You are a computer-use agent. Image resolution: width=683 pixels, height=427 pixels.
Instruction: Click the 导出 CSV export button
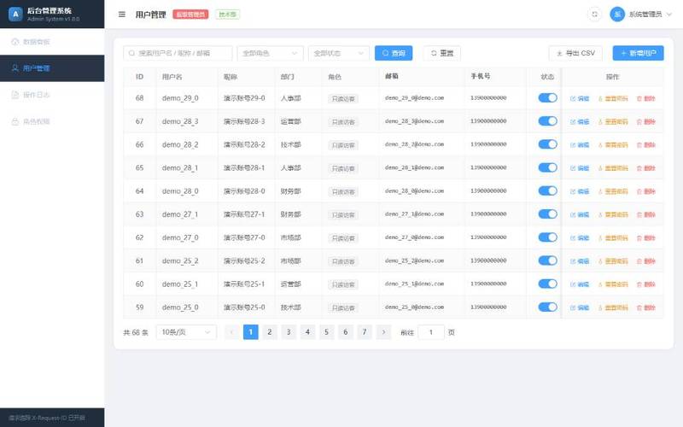pyautogui.click(x=575, y=53)
